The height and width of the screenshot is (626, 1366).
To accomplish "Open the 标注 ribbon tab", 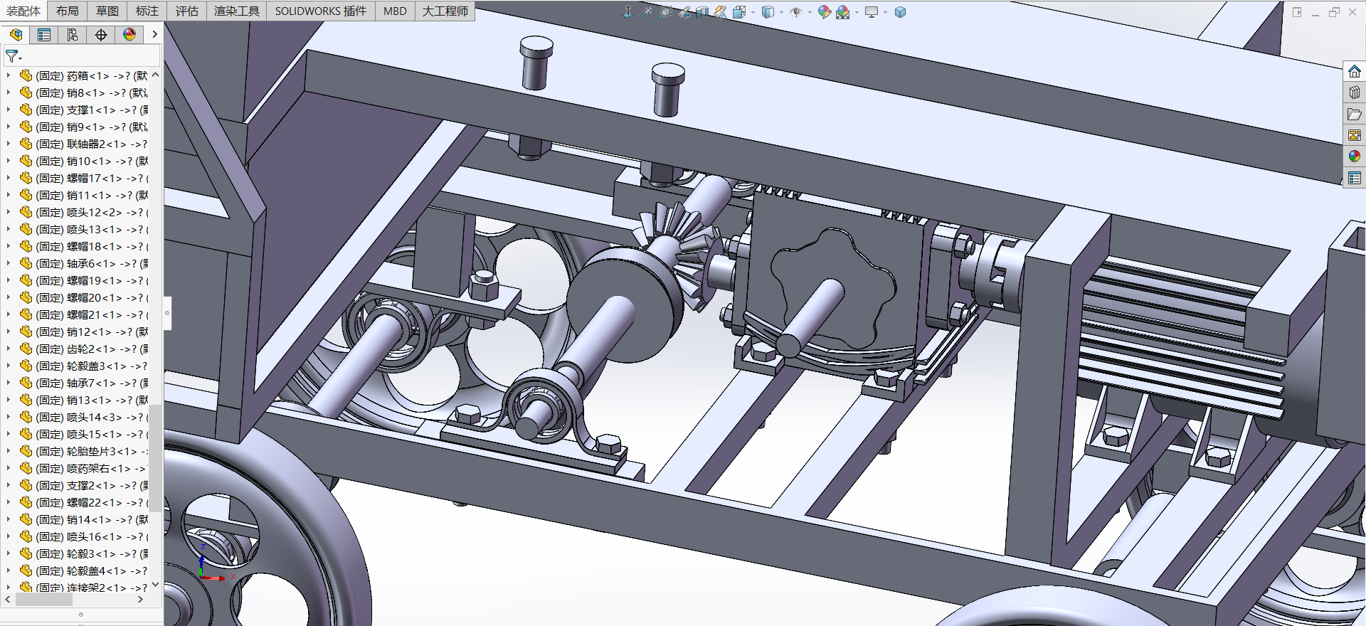I will point(147,11).
